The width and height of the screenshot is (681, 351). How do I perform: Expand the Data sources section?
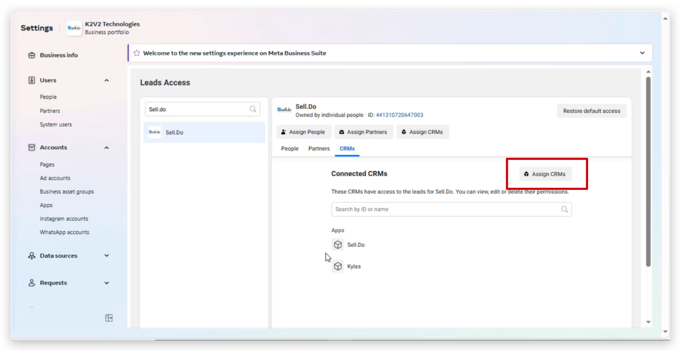[107, 256]
